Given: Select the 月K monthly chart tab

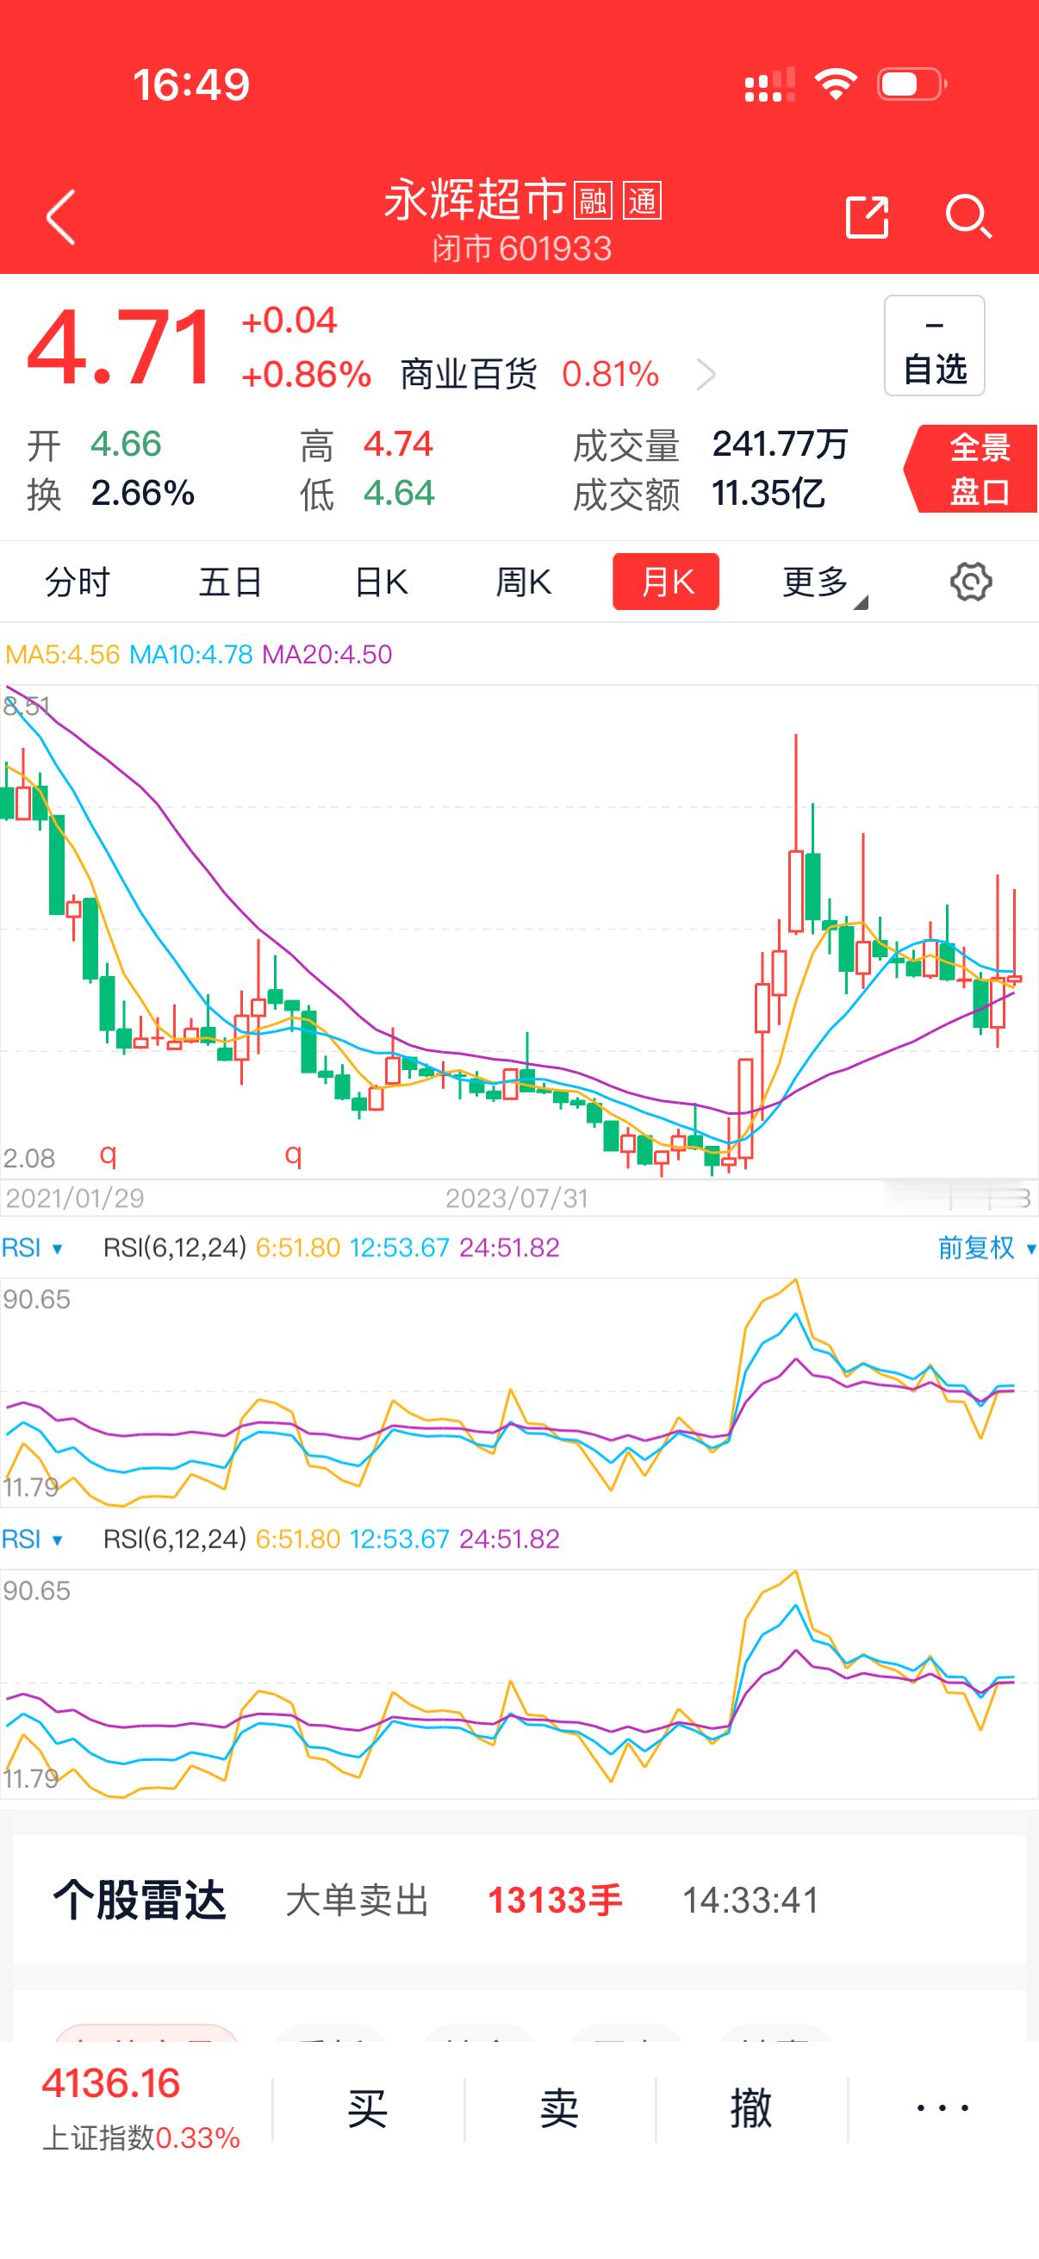Looking at the screenshot, I should pyautogui.click(x=666, y=582).
